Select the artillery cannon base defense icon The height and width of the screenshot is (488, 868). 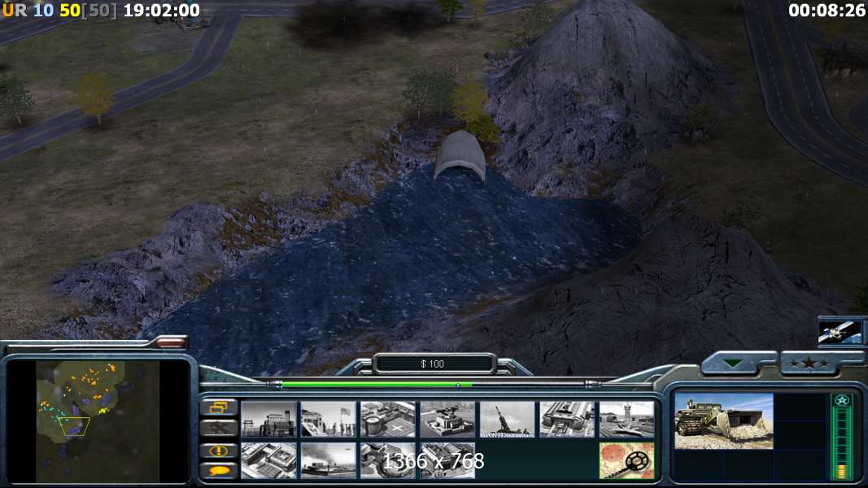[x=508, y=420]
